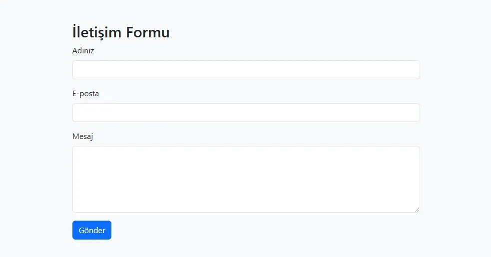Click the İletişim Formu heading
The width and height of the screenshot is (491, 257).
121,32
